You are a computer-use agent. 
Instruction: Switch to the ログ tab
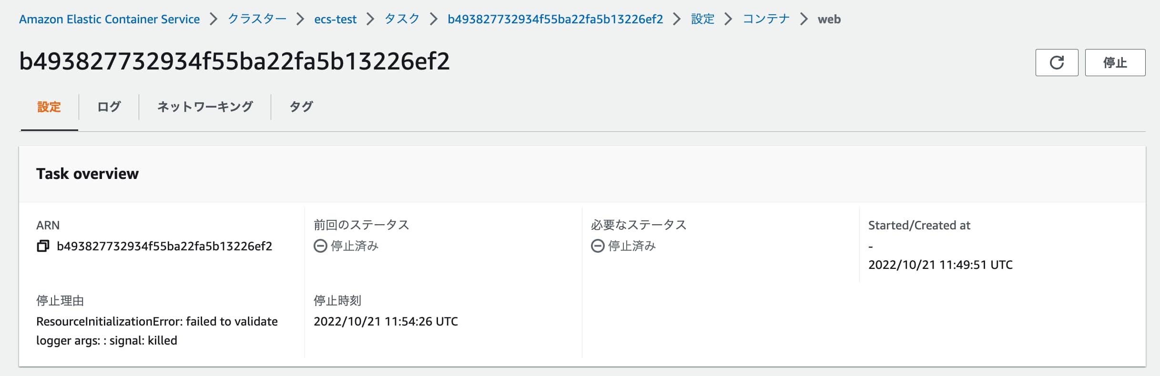coord(109,107)
